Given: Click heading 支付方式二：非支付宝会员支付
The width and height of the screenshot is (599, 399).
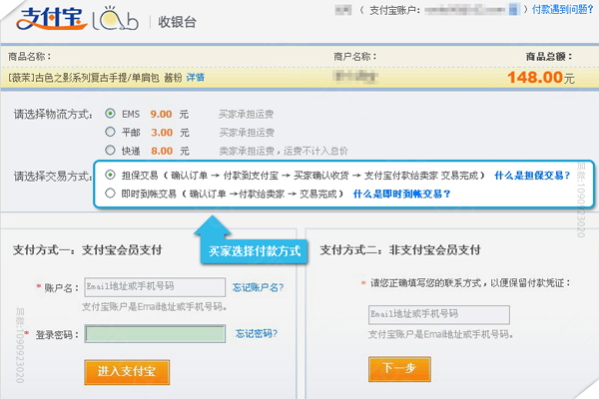Looking at the screenshot, I should click(x=400, y=250).
